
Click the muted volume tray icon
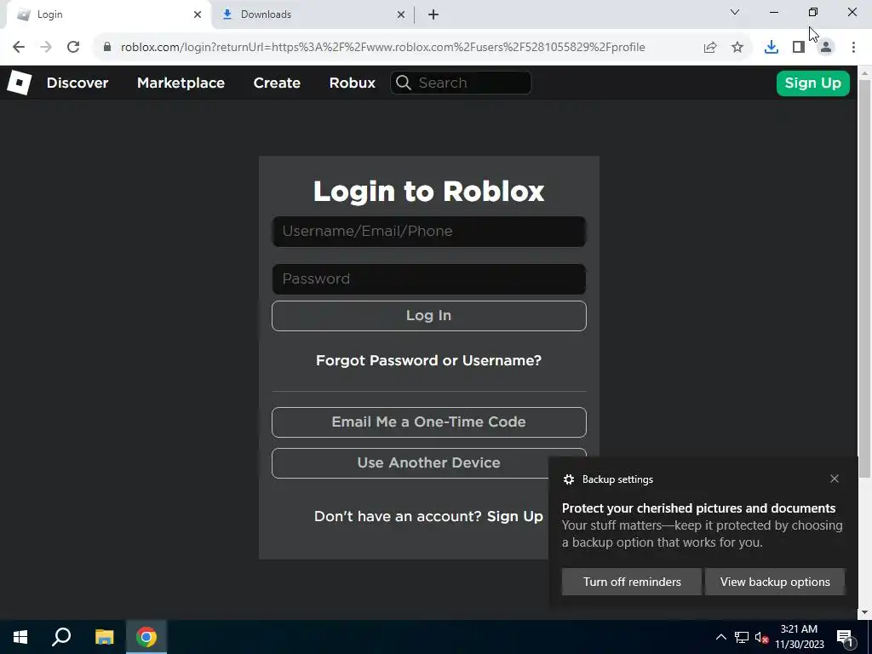761,637
